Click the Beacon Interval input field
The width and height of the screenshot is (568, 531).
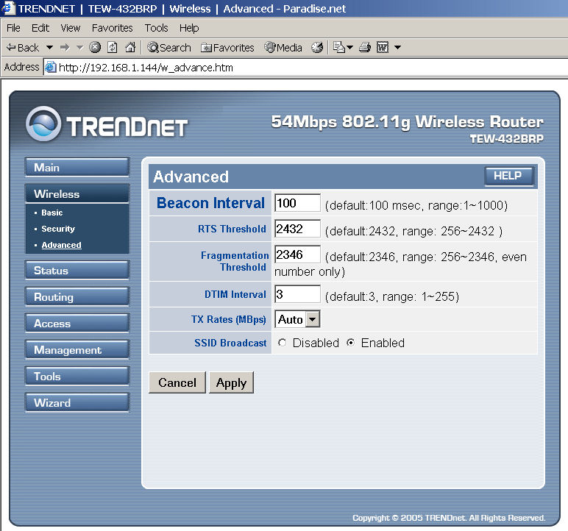297,203
